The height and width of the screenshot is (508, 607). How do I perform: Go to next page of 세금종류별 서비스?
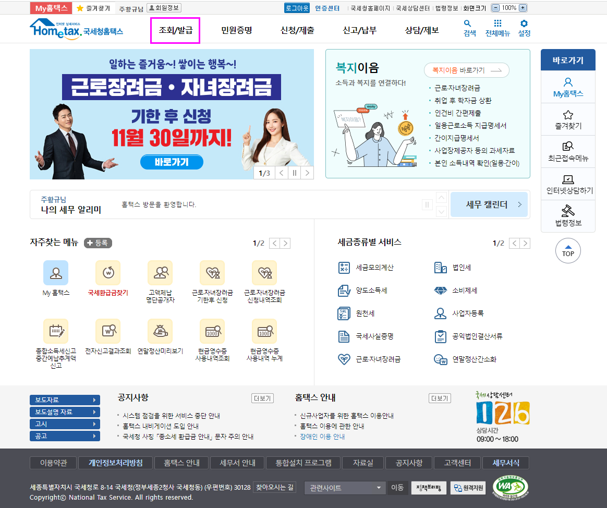click(525, 243)
